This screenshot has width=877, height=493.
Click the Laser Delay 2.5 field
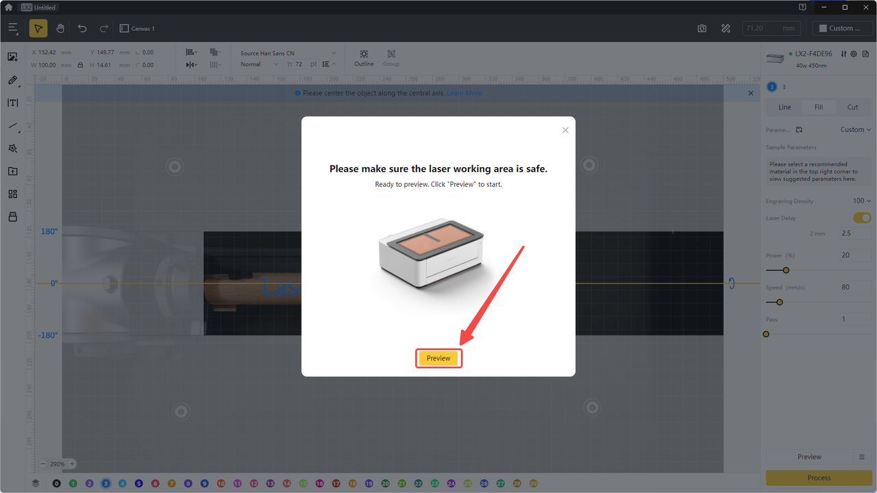tap(856, 233)
